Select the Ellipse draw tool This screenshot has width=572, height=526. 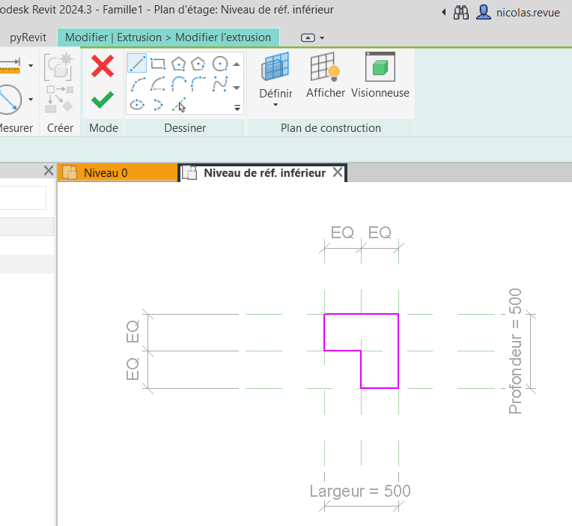pos(137,104)
